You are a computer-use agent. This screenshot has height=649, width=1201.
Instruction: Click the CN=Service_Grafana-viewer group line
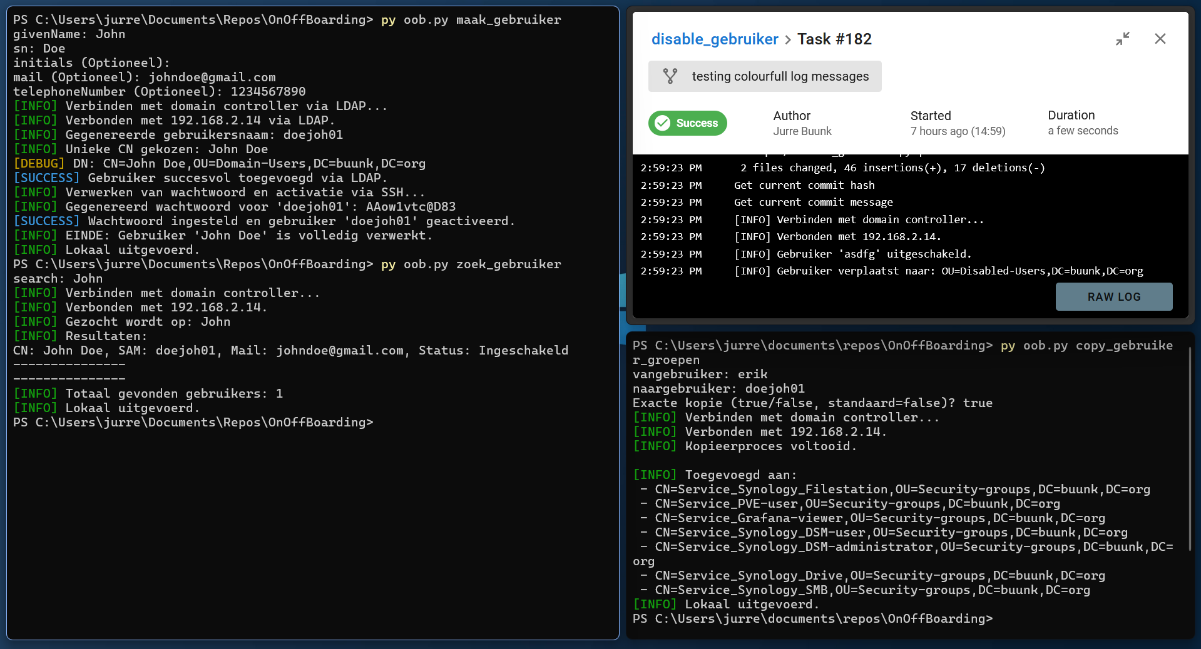click(x=879, y=518)
